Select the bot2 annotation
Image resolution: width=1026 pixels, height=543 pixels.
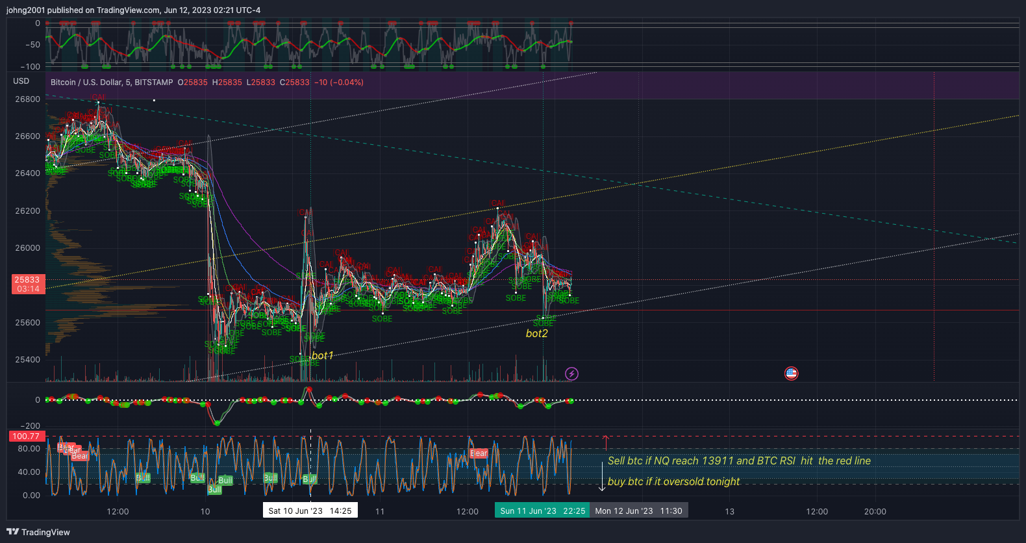[536, 333]
